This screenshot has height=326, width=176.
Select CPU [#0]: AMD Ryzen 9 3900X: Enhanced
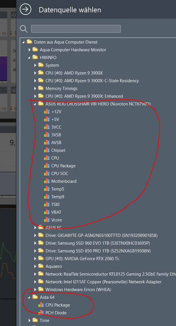click(84, 96)
